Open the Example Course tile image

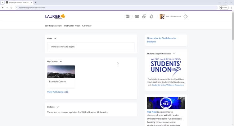point(61,72)
